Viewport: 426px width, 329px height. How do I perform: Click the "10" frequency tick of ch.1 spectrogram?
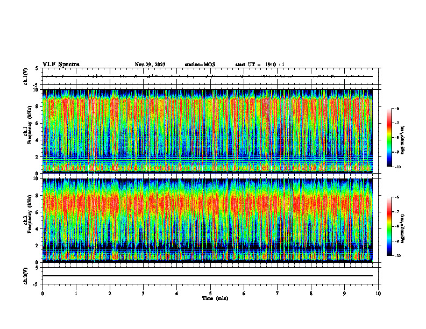click(x=37, y=90)
